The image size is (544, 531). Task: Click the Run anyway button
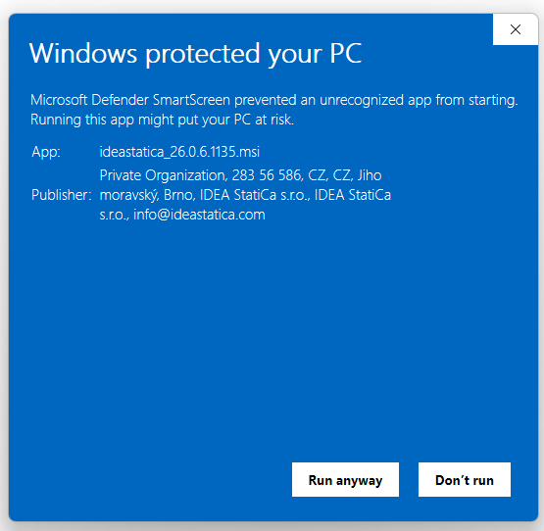(x=345, y=479)
